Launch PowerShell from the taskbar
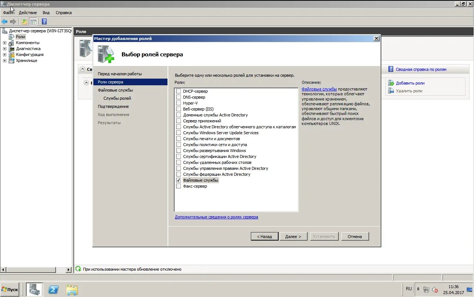 [x=53, y=290]
